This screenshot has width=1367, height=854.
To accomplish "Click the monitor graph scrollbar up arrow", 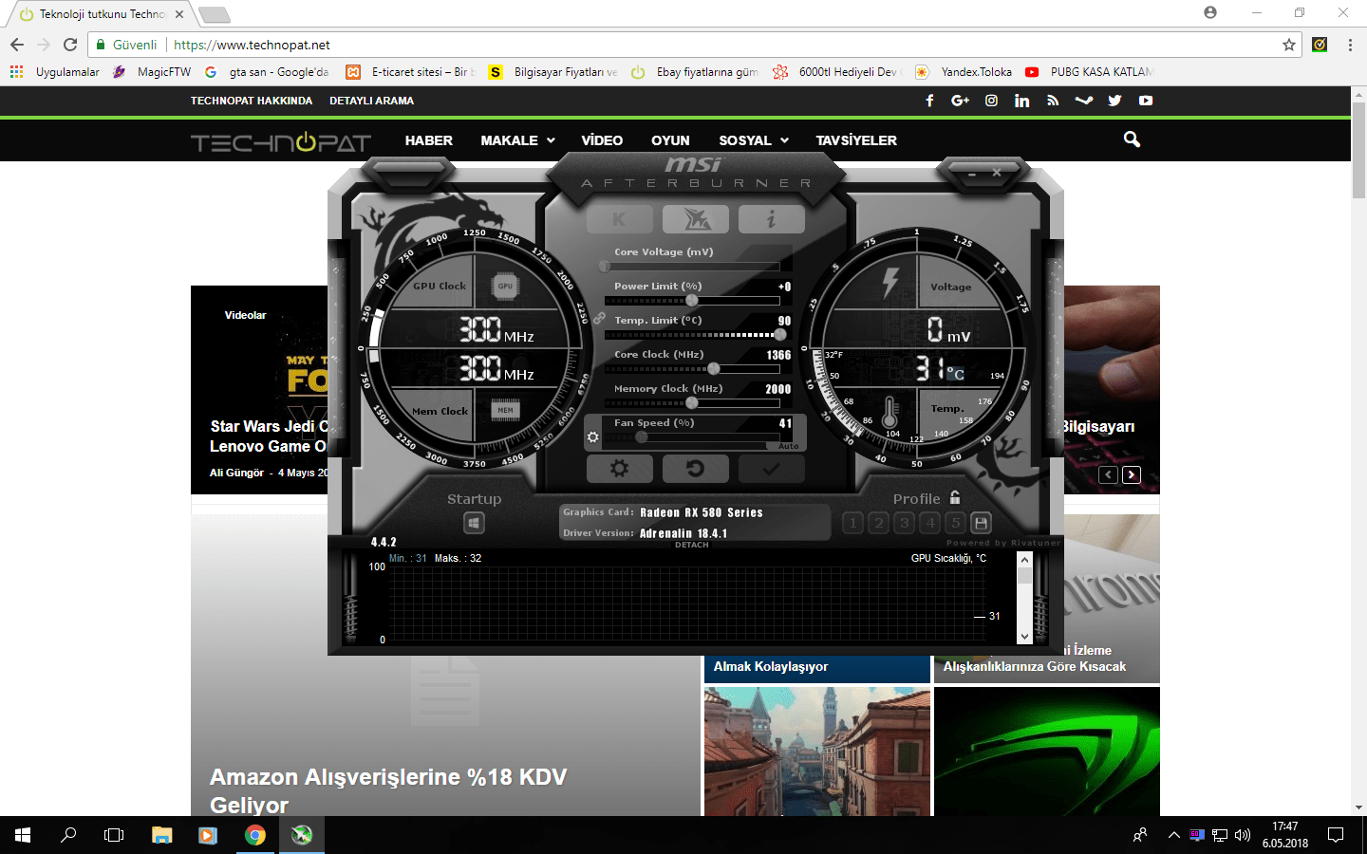I will point(1024,559).
